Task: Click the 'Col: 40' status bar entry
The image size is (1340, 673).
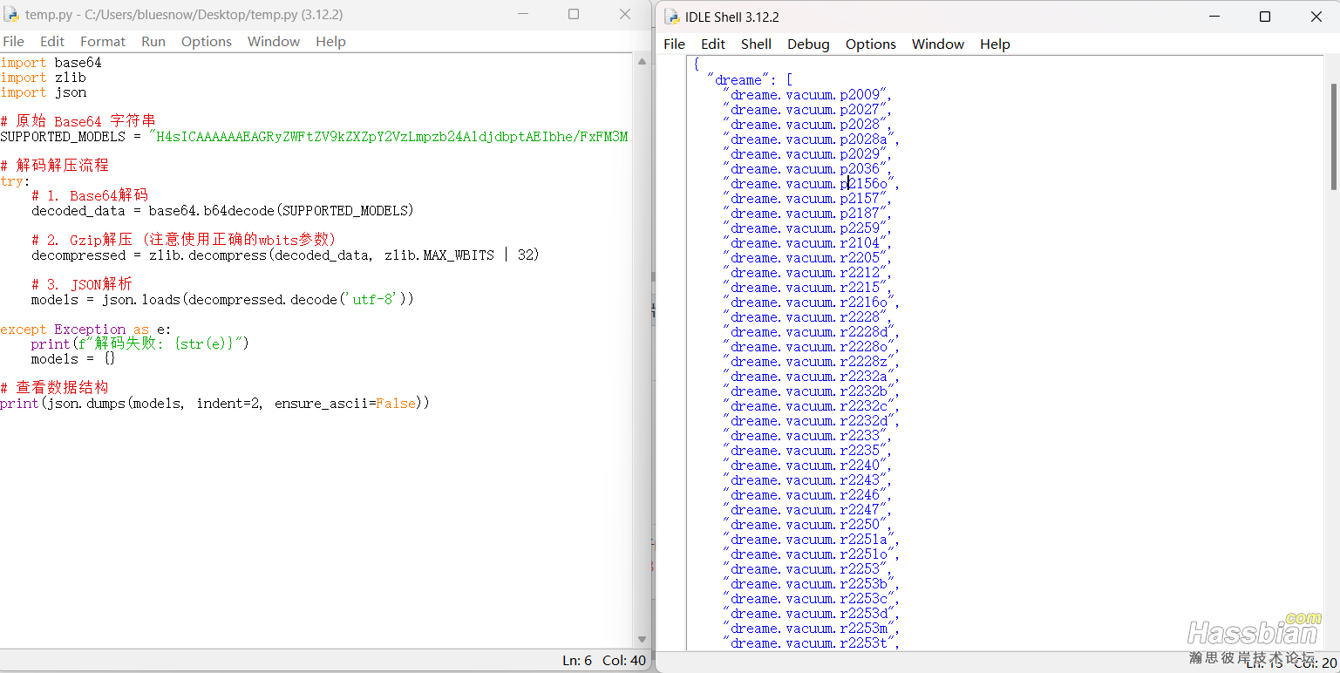Action: tap(624, 661)
